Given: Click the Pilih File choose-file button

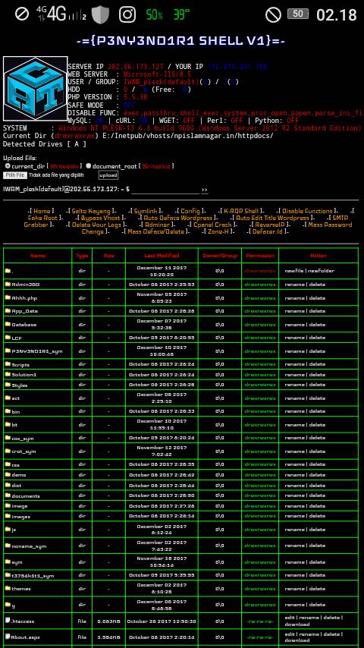Looking at the screenshot, I should pyautogui.click(x=16, y=175).
